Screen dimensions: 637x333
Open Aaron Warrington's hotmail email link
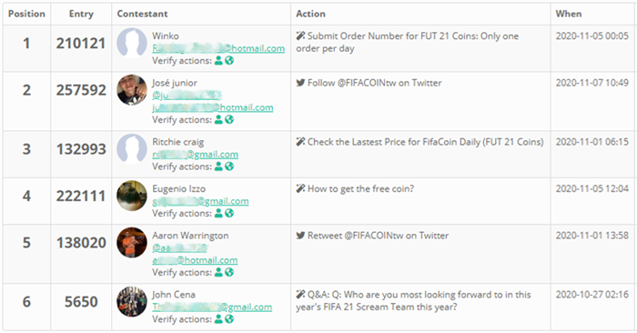click(195, 260)
